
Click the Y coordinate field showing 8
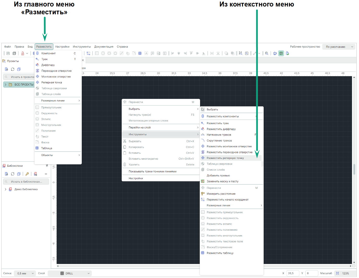click(312, 273)
